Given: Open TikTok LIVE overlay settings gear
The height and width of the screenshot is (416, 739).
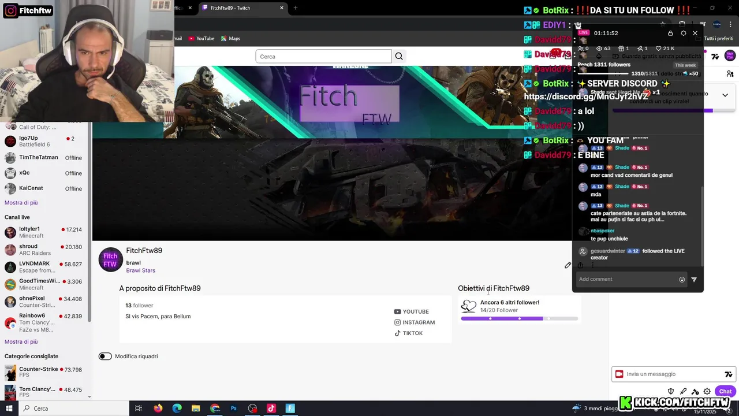Looking at the screenshot, I should point(683,33).
